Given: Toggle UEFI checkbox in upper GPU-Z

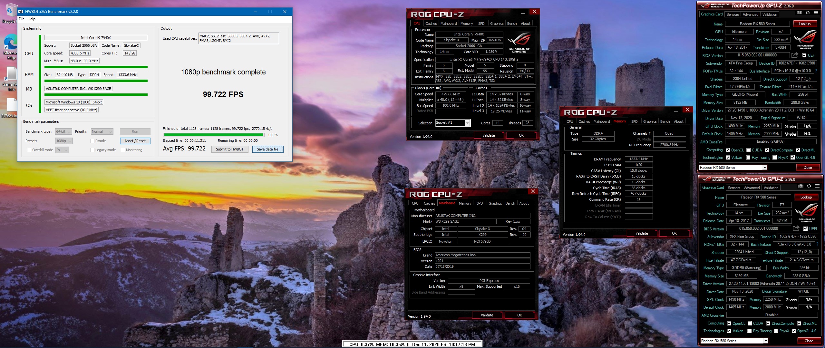Looking at the screenshot, I should tap(804, 55).
